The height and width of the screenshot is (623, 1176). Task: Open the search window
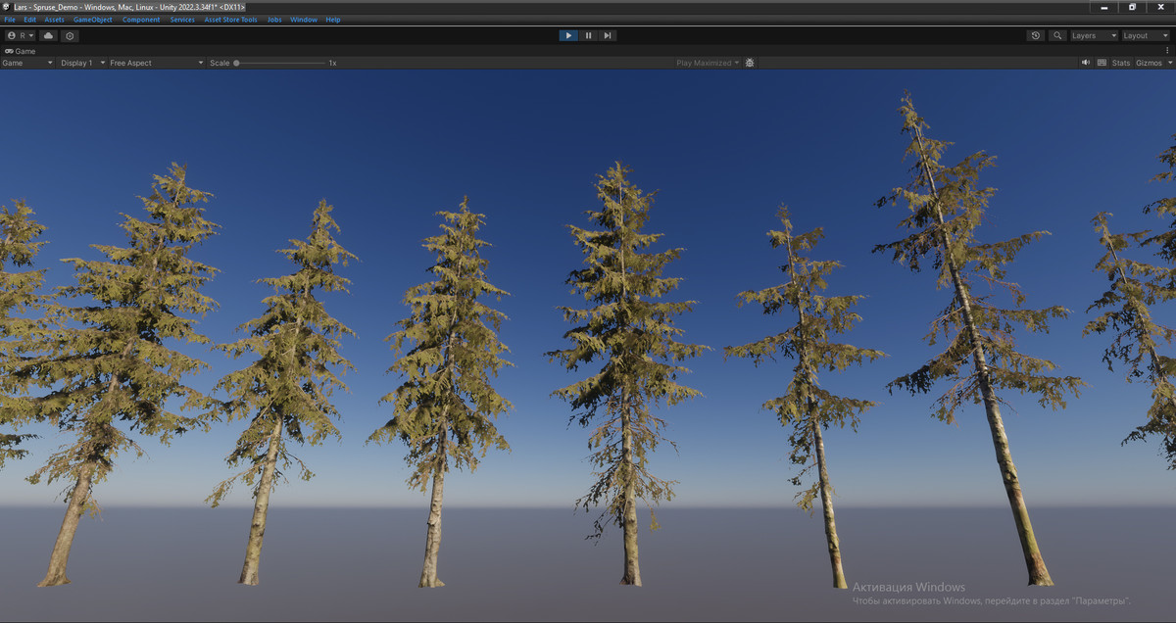(x=1057, y=35)
